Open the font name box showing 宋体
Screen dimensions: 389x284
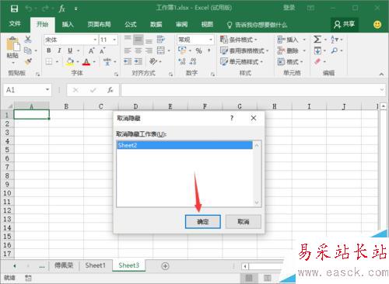(71, 40)
